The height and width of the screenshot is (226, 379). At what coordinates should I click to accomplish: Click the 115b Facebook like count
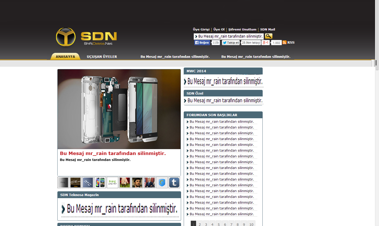216,43
